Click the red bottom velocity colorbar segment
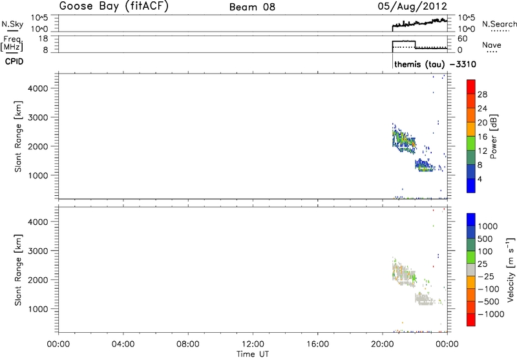 [x=471, y=320]
